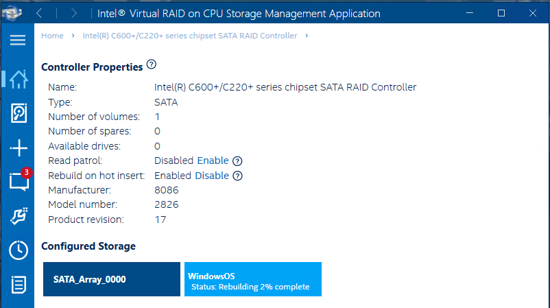Viewport: 550px width, 308px height.
Task: Navigate forward with the right arrow
Action: [x=73, y=13]
